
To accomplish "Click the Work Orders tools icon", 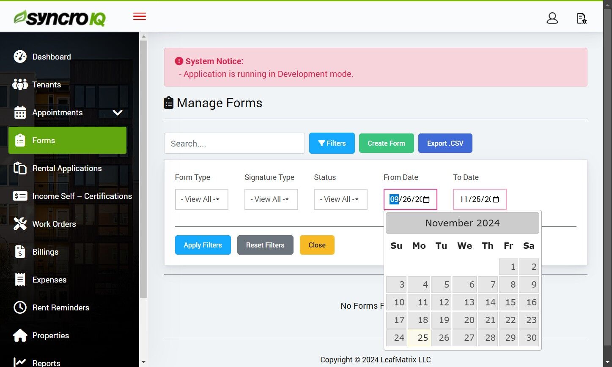I will [20, 224].
